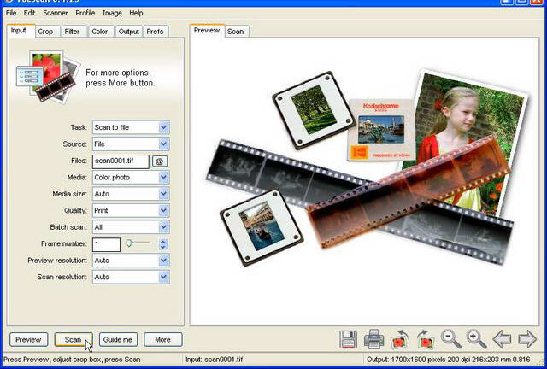Click status text "Input: scan0001.tif"
Viewport: 547px width, 369px height.
click(215, 360)
